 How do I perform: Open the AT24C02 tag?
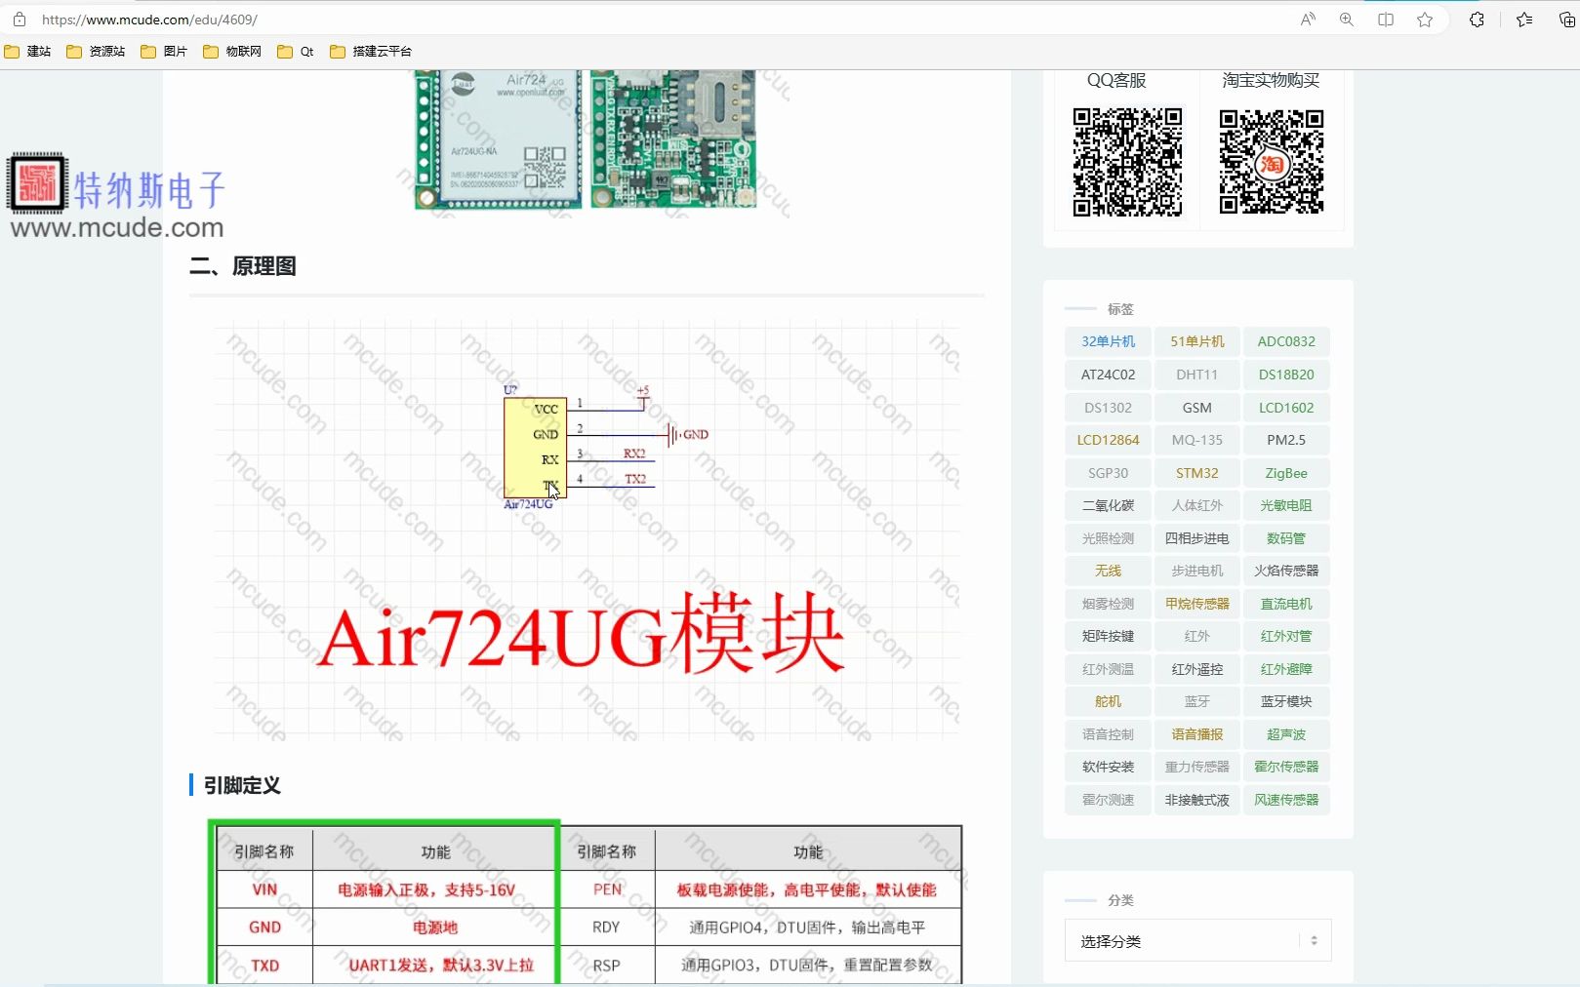[1108, 375]
